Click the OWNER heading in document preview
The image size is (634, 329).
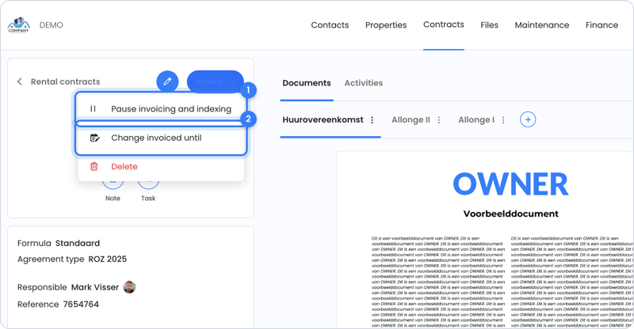[510, 183]
